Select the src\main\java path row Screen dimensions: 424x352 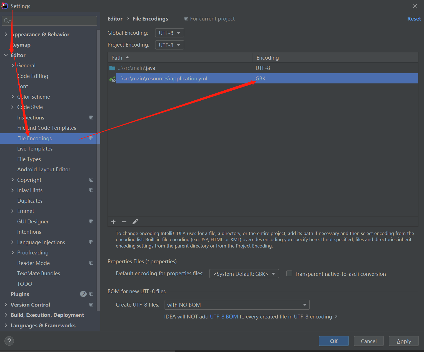click(263, 68)
